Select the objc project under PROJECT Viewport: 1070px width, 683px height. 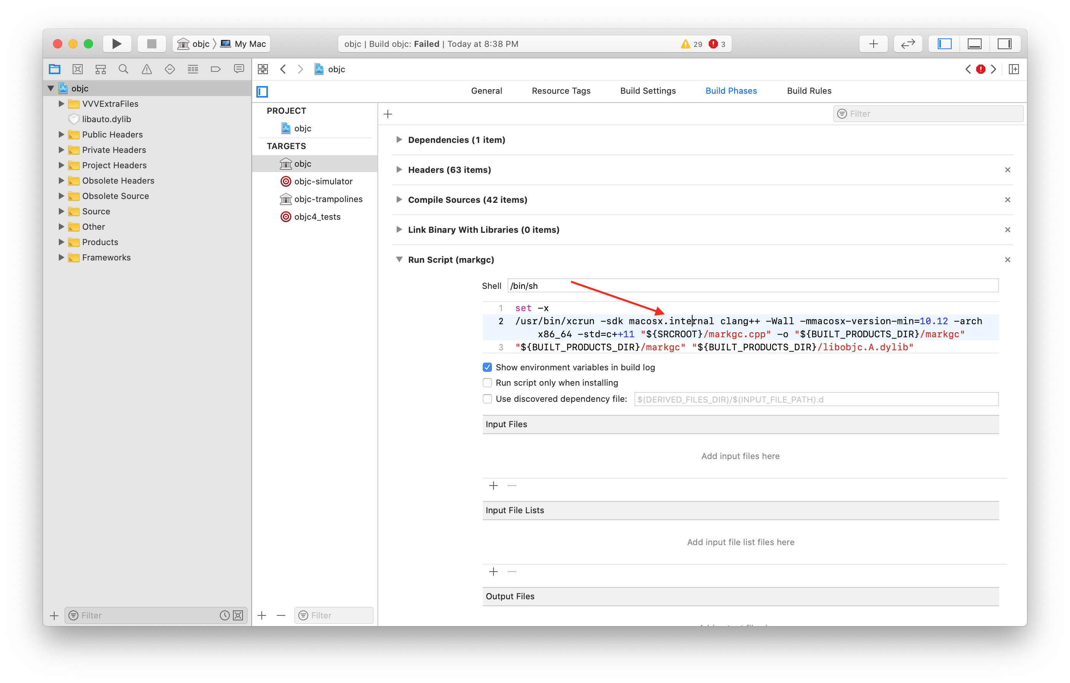click(315, 128)
